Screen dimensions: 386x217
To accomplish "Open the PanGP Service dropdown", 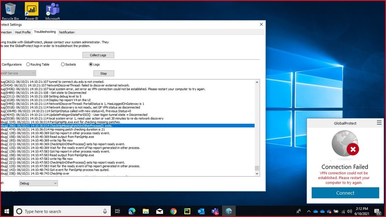I will pyautogui.click(x=18, y=73).
